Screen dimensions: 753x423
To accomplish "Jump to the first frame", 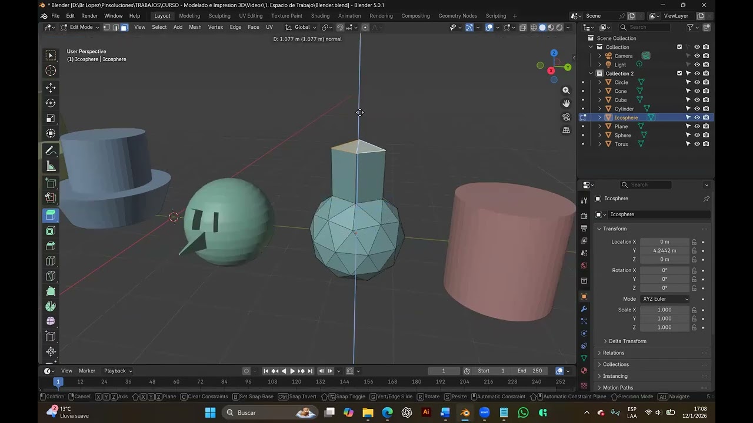I will [266, 371].
